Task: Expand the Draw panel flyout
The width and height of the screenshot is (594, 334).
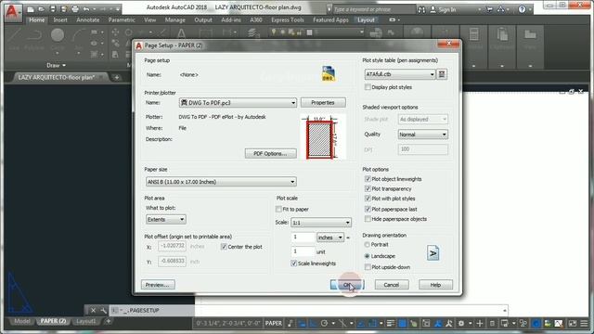Action: pyautogui.click(x=56, y=66)
